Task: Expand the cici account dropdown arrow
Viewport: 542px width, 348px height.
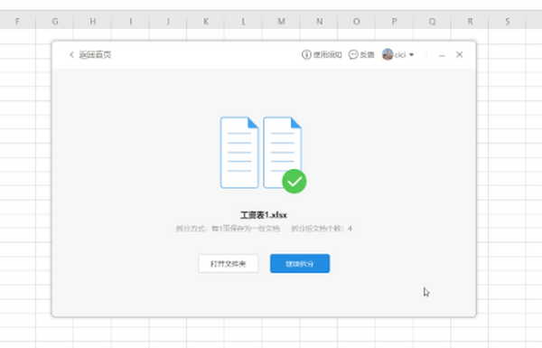Action: tap(411, 54)
